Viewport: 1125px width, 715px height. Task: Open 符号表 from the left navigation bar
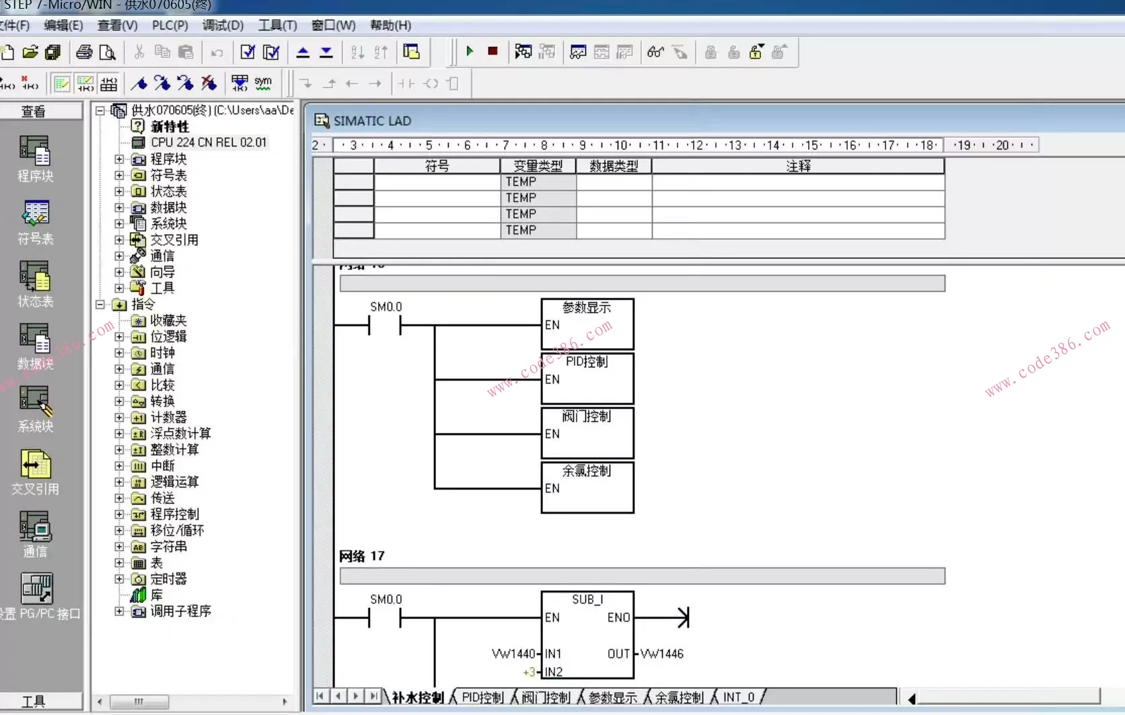click(35, 222)
